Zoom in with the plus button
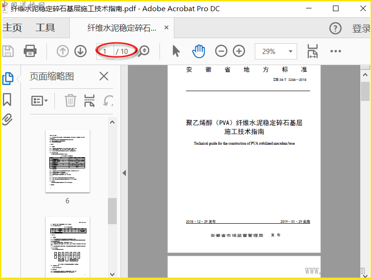The height and width of the screenshot is (279, 372). (x=239, y=51)
